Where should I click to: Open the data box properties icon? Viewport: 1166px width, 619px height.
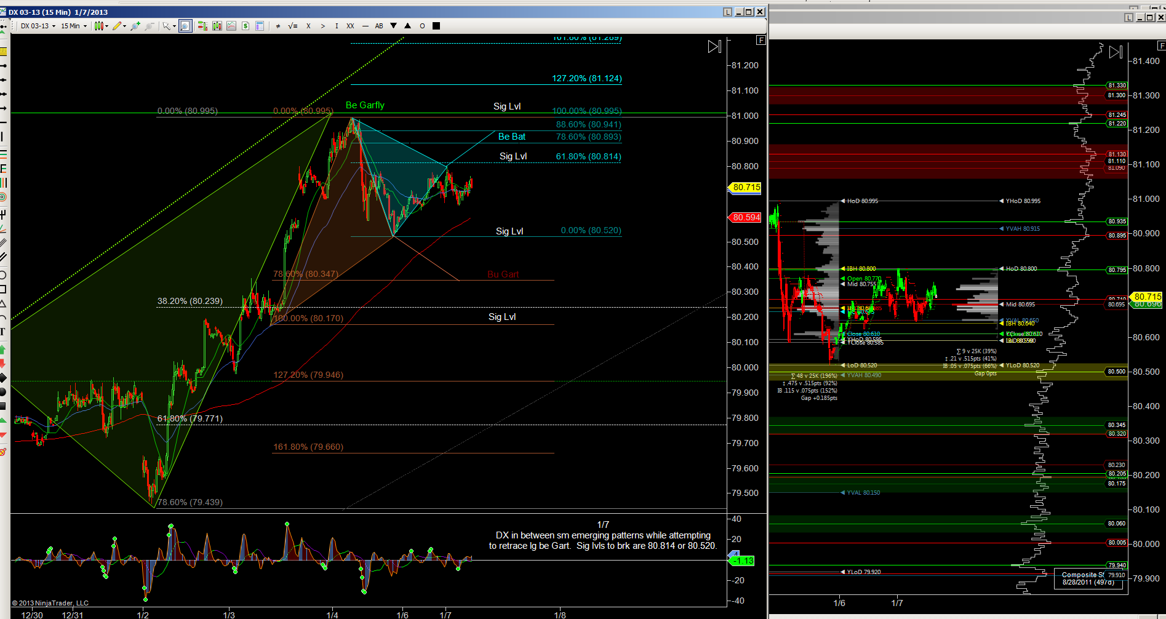click(260, 26)
